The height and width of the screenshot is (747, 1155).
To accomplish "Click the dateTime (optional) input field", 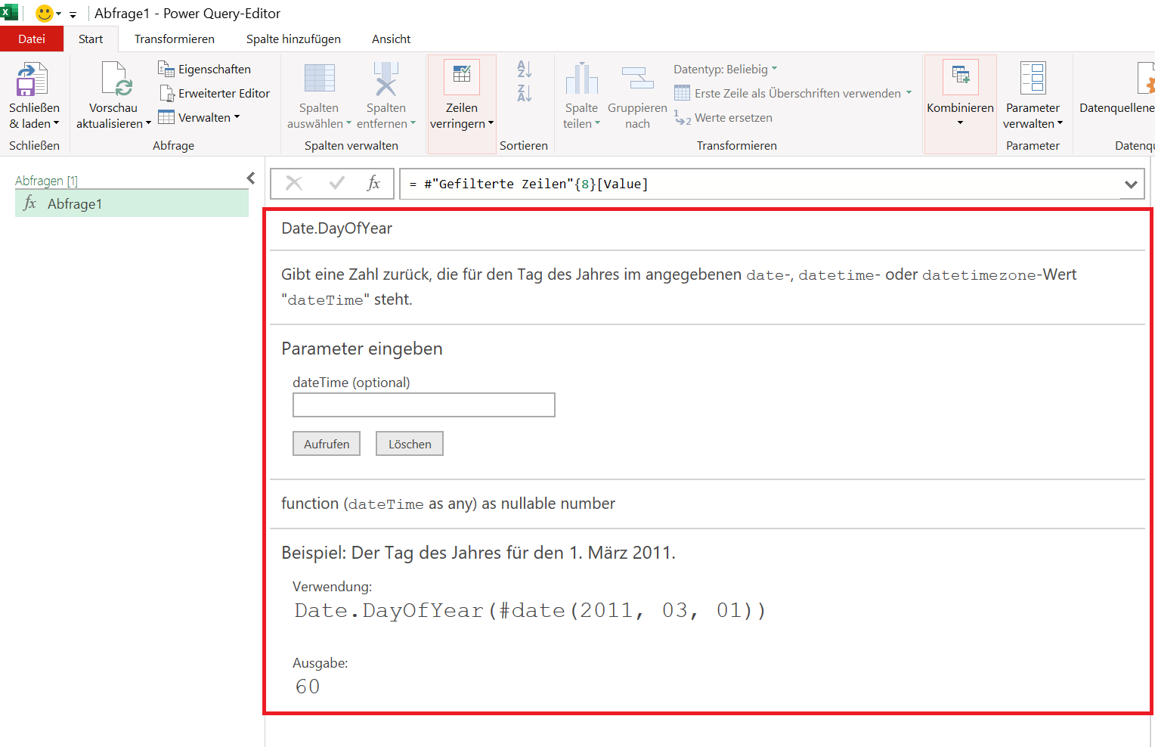I will click(x=423, y=404).
